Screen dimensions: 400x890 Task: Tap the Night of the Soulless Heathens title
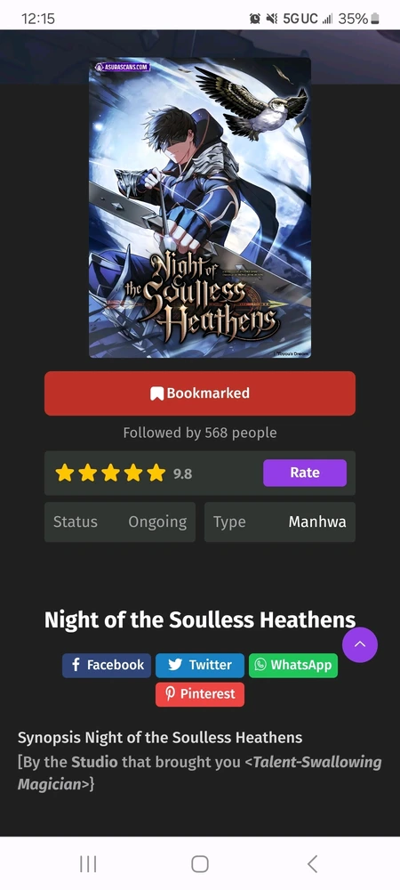tap(200, 619)
